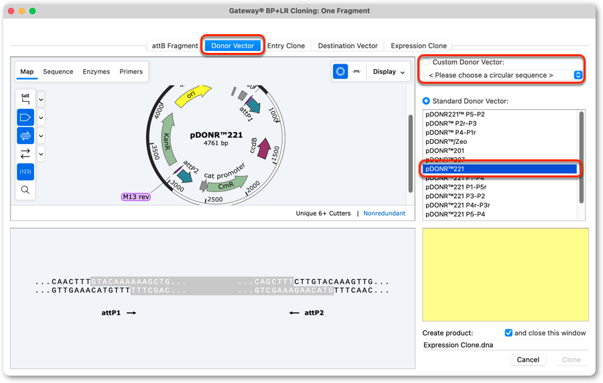
Task: Toggle the show primers double-arrow icon
Action: pos(25,136)
